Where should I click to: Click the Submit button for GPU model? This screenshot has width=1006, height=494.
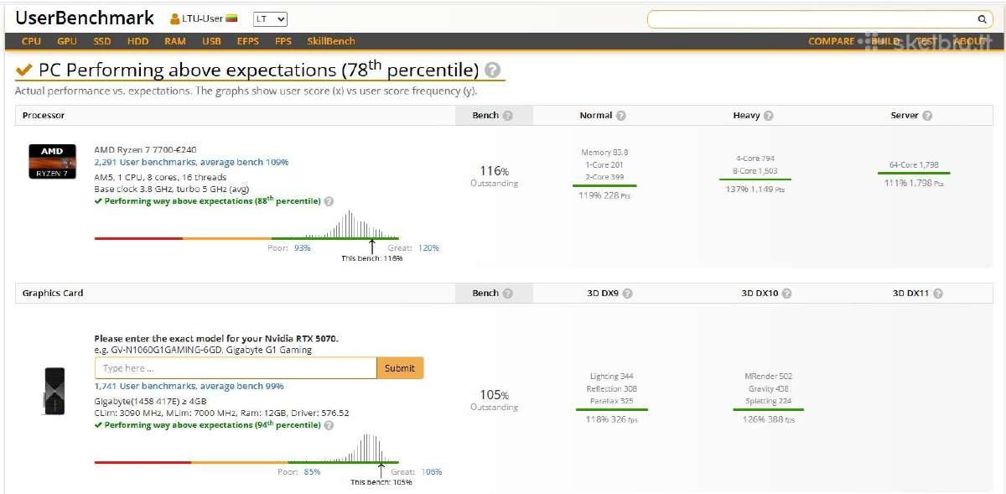(x=400, y=368)
